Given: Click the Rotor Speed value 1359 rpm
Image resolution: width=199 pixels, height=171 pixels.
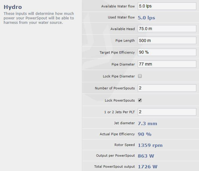Looking at the screenshot, I should [150, 145].
